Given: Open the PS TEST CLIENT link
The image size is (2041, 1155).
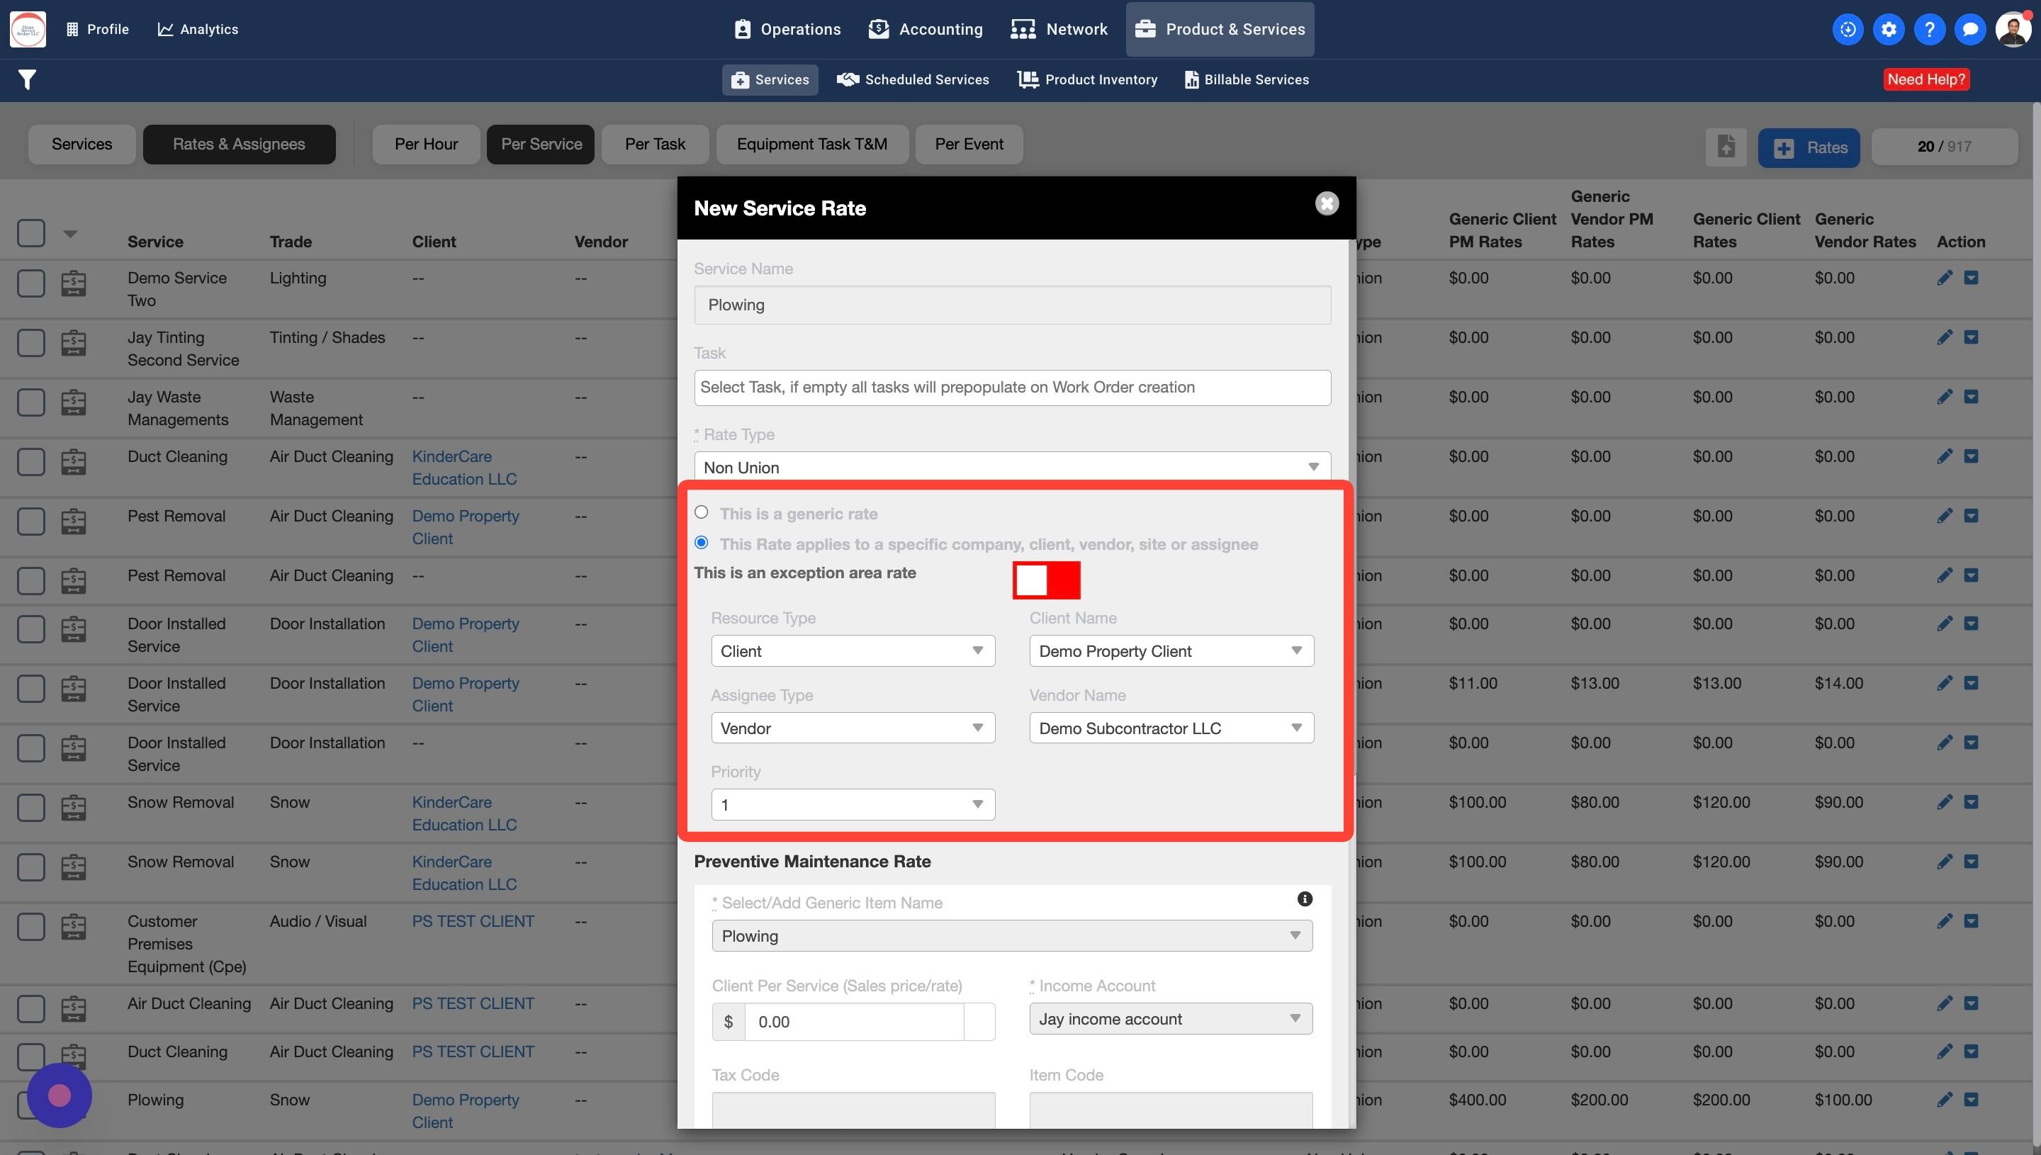Looking at the screenshot, I should click(x=473, y=921).
